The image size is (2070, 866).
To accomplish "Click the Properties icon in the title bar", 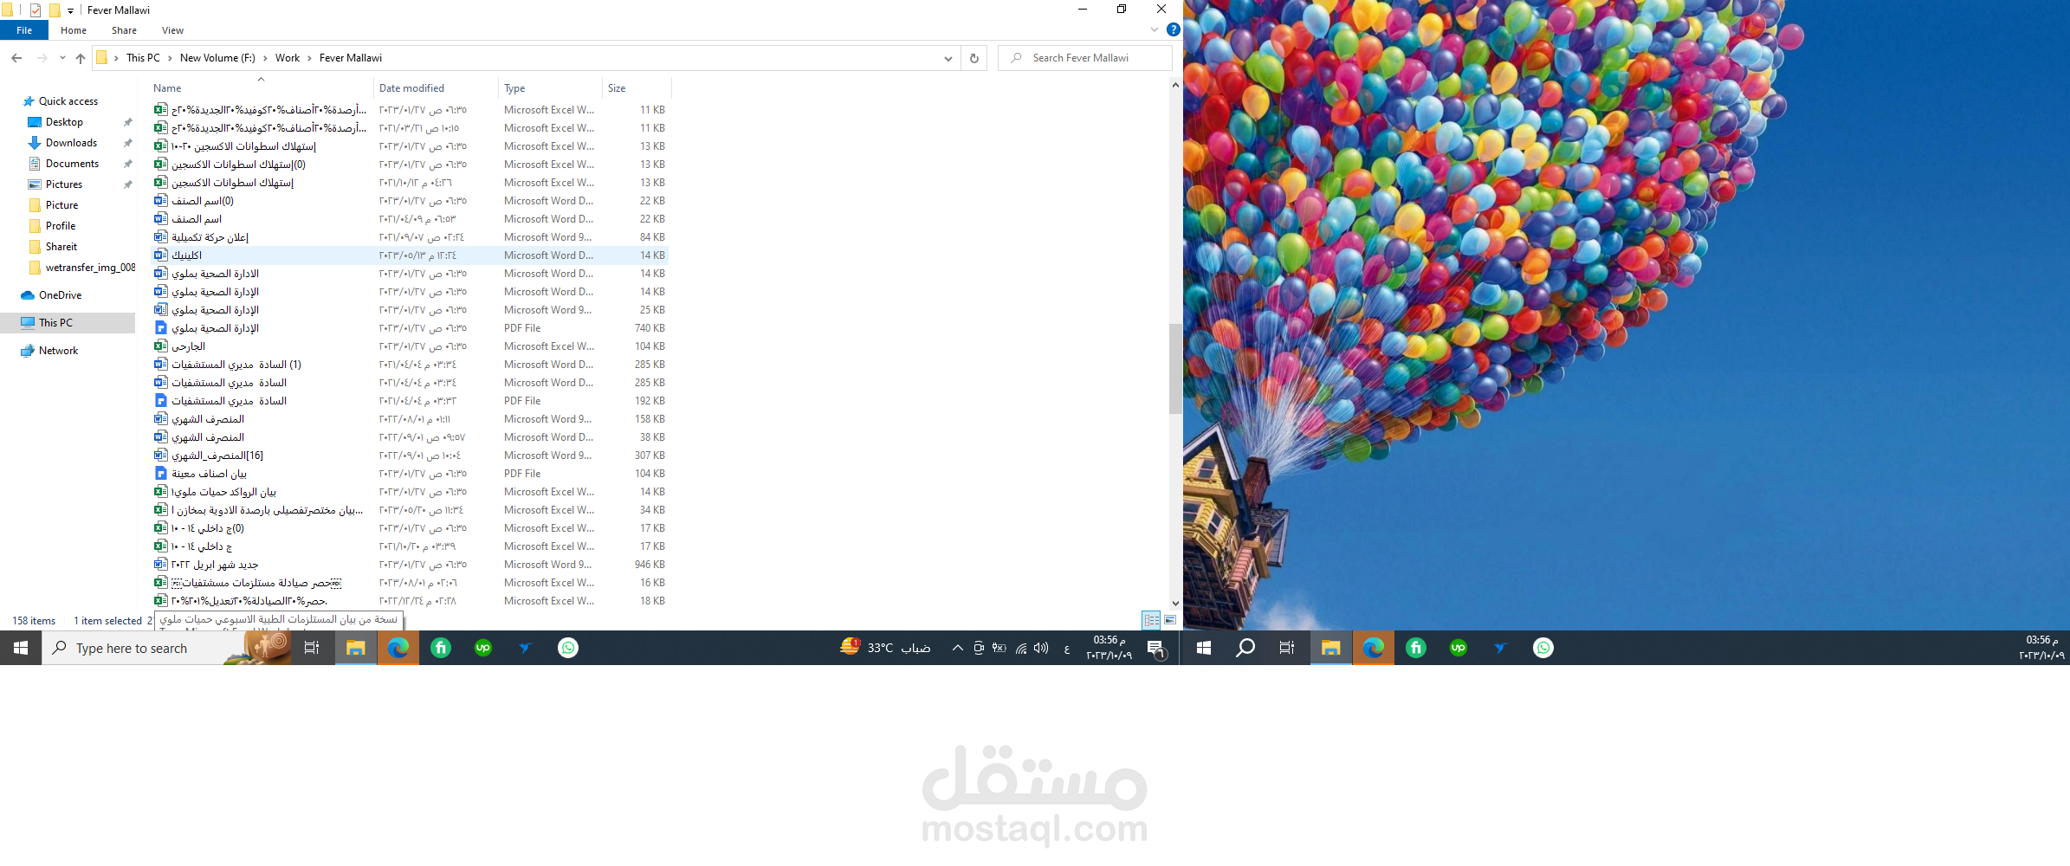I will (x=36, y=10).
